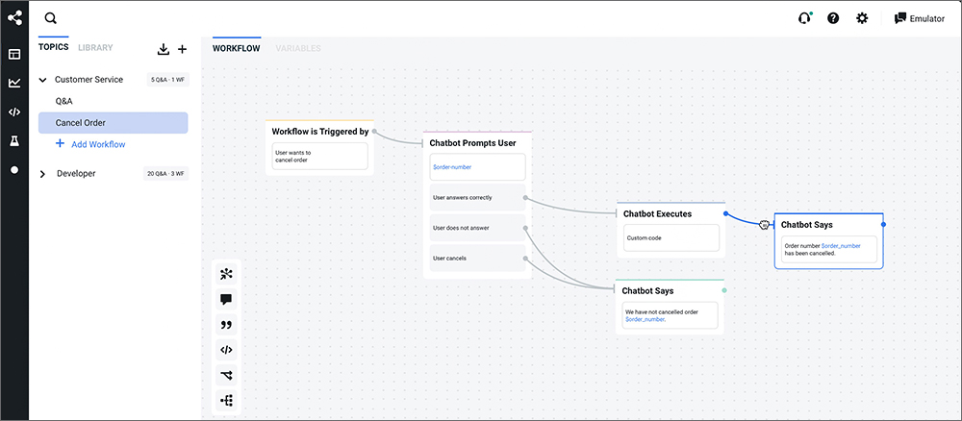
Task: Collapse the Customer Service topic
Action: click(x=43, y=80)
